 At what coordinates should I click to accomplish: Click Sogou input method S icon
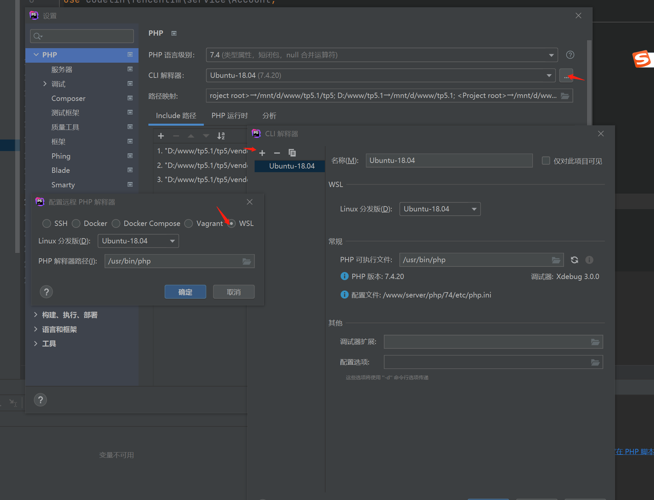(x=642, y=59)
